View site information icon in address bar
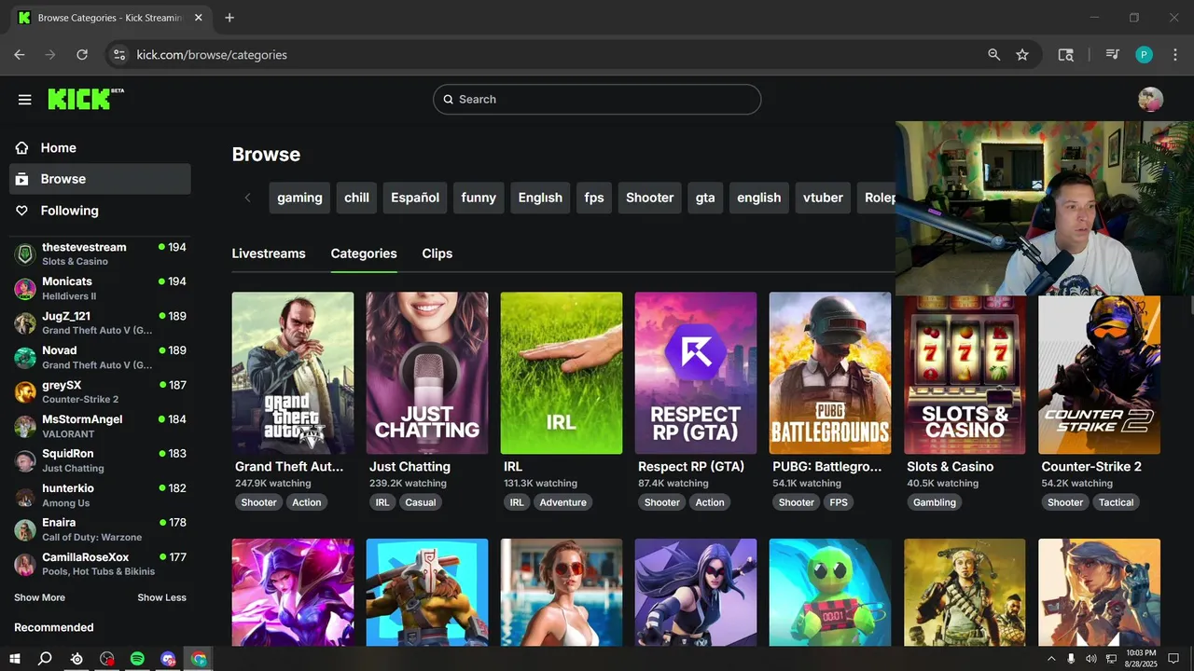This screenshot has height=671, width=1194. tap(118, 55)
